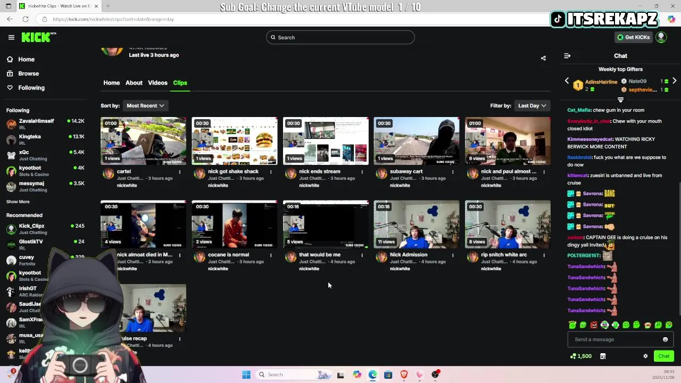Click the 'Nick Admission' clip title

pos(409,255)
